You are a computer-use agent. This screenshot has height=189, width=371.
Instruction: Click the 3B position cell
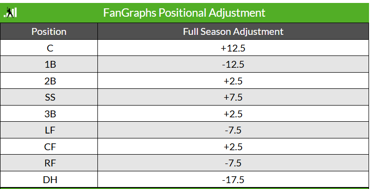49,114
